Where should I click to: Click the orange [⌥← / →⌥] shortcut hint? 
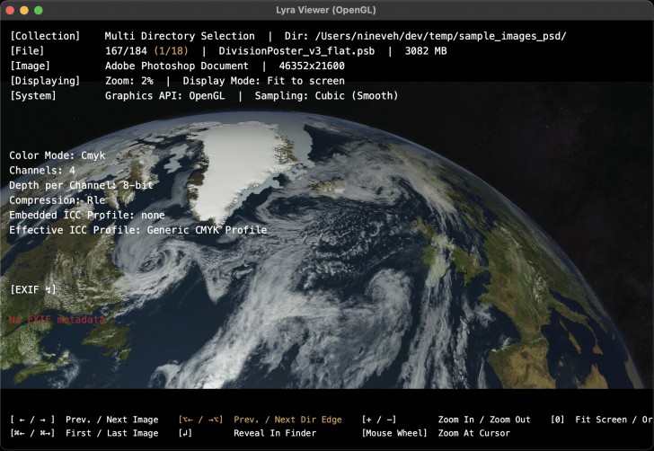pos(200,420)
